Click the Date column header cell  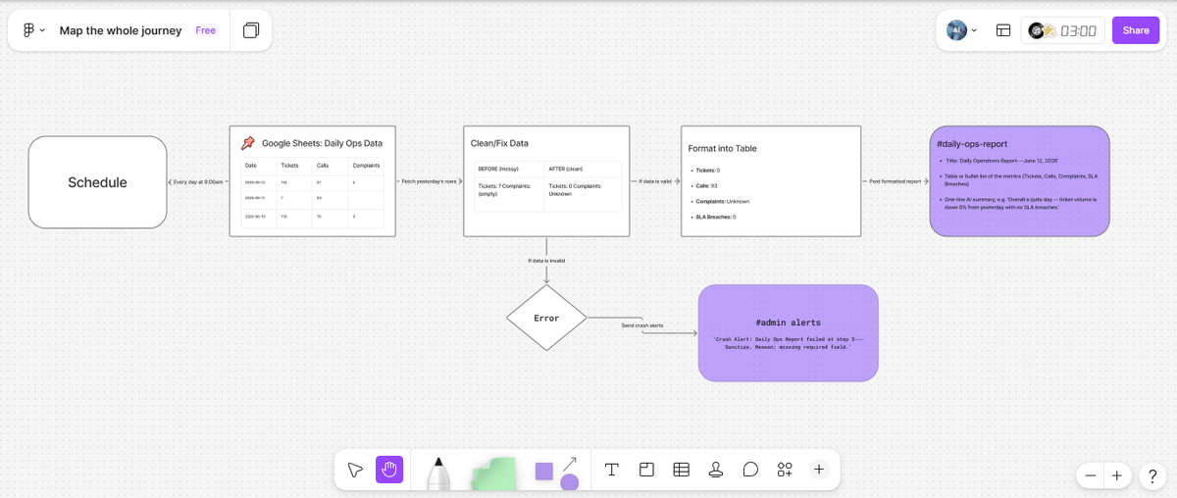259,166
